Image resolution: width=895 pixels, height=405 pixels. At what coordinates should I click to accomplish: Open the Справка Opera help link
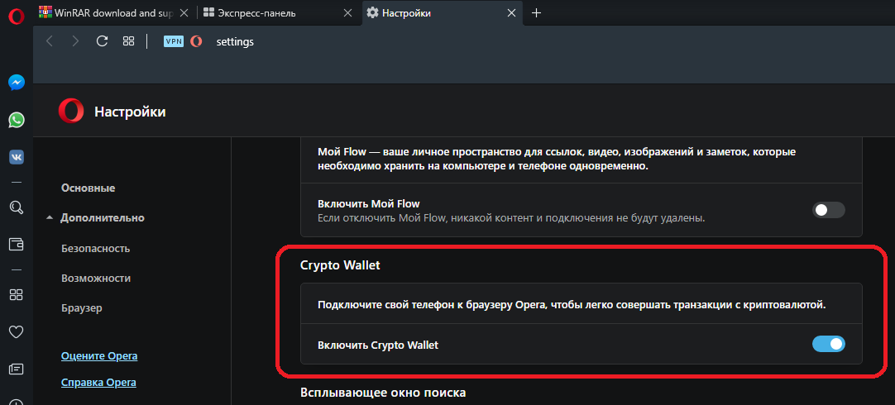pos(98,383)
